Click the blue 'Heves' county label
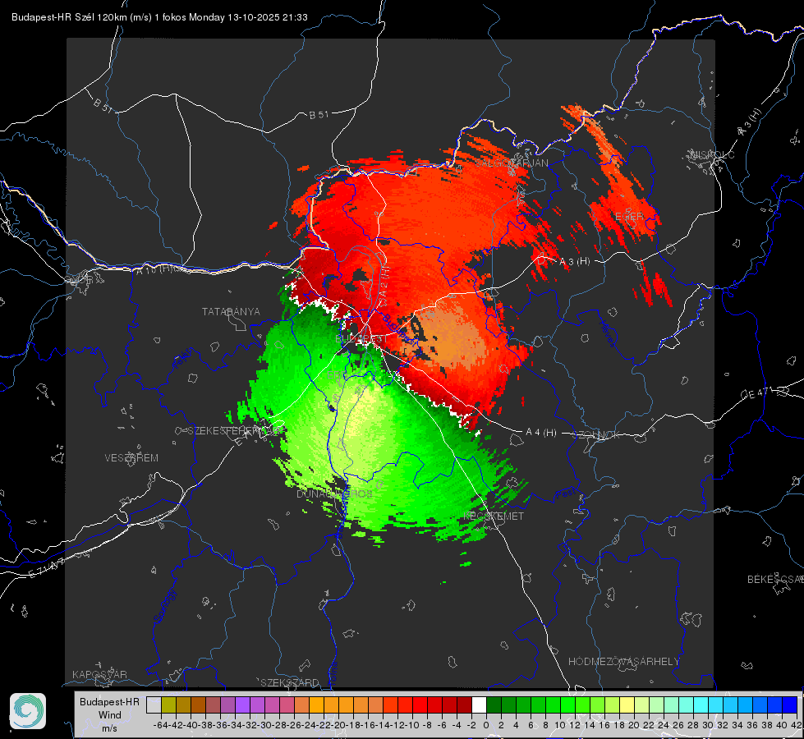Screen dimensions: 804x739 point(607,334)
